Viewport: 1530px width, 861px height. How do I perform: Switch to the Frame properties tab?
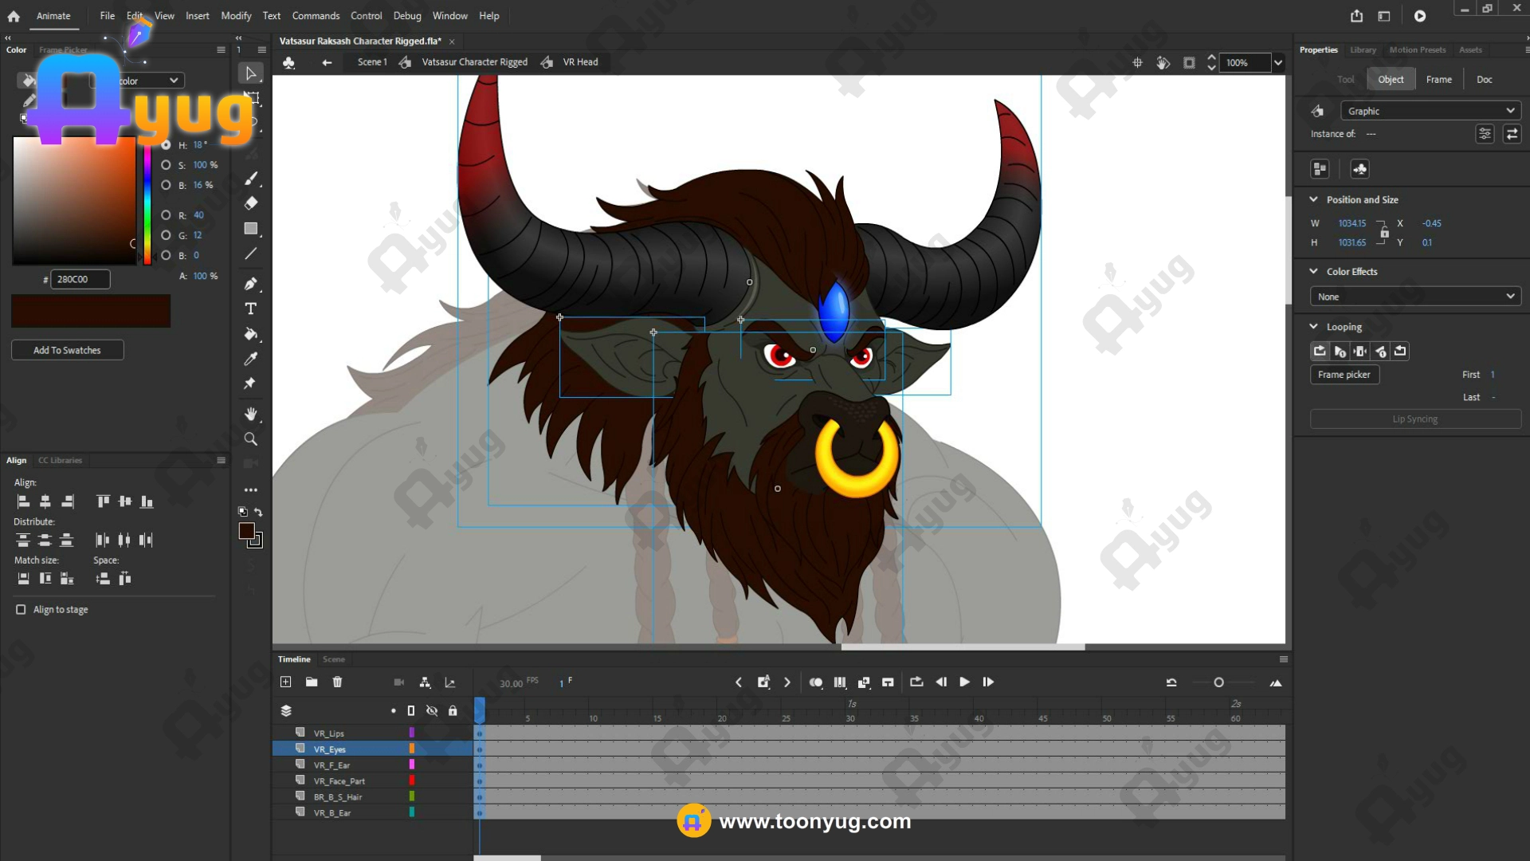coord(1438,79)
